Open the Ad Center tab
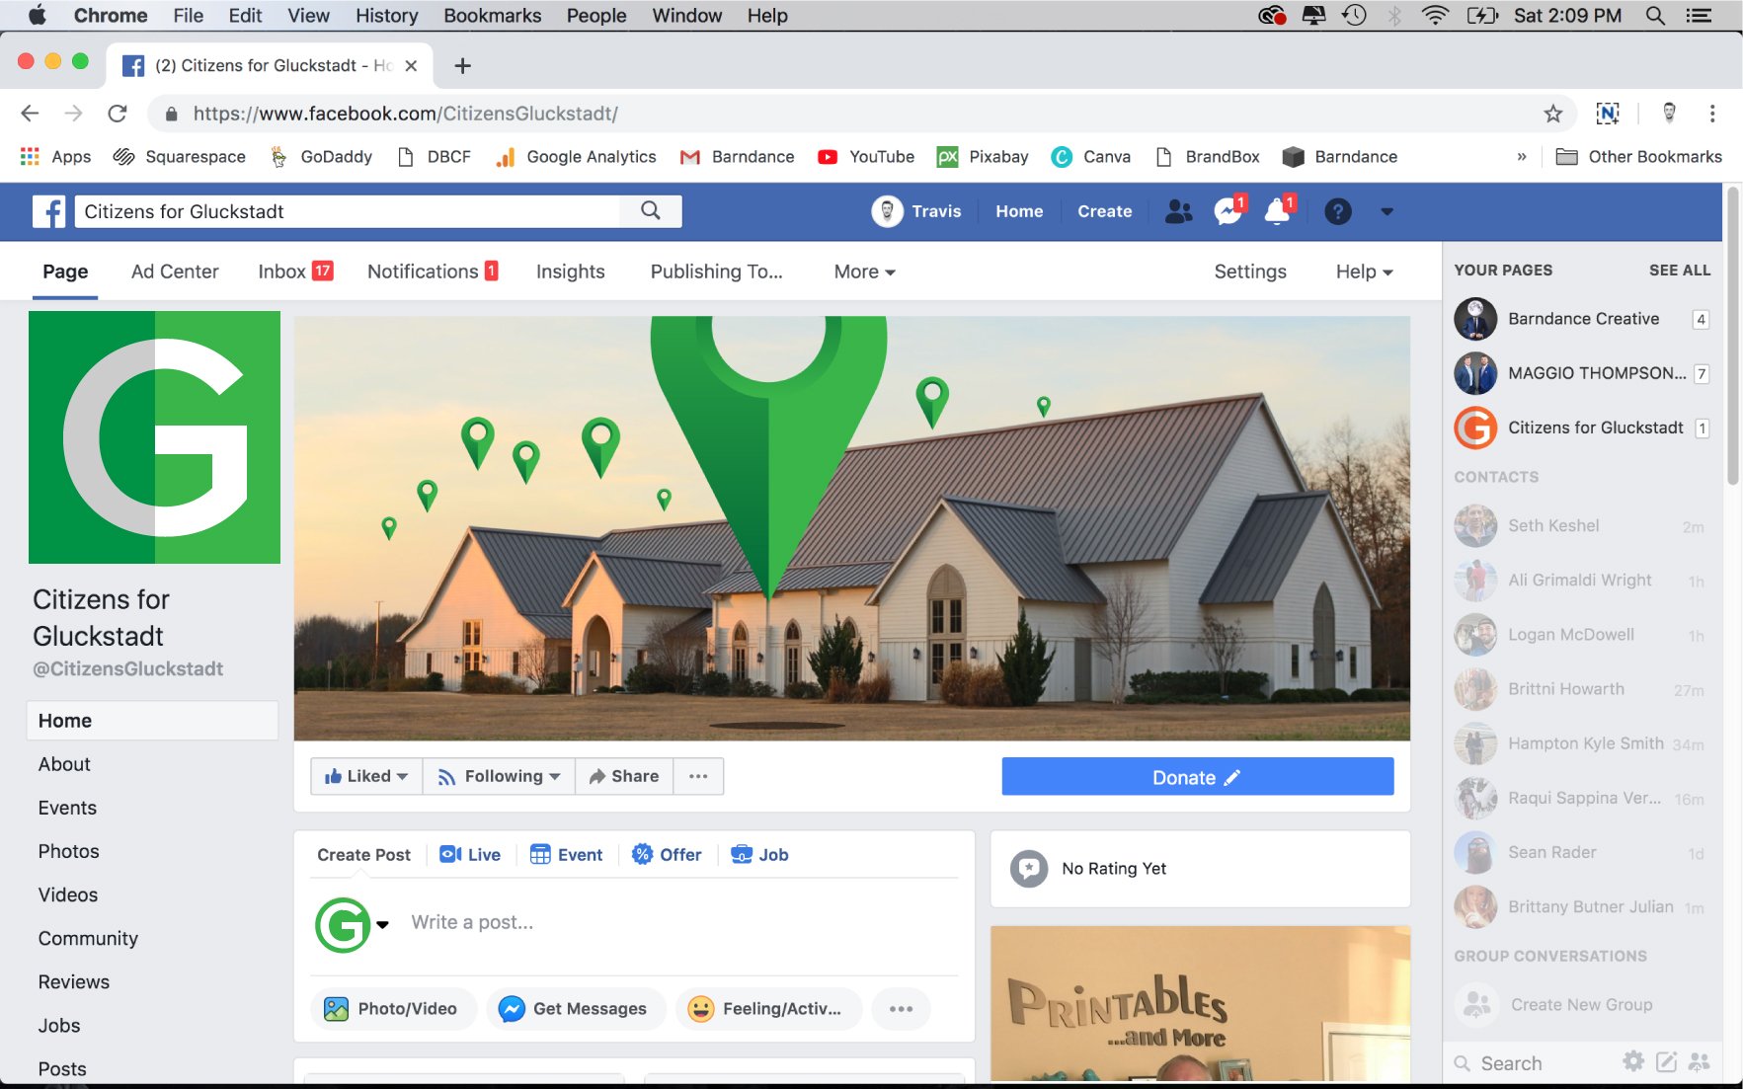The width and height of the screenshot is (1743, 1089). tap(175, 272)
